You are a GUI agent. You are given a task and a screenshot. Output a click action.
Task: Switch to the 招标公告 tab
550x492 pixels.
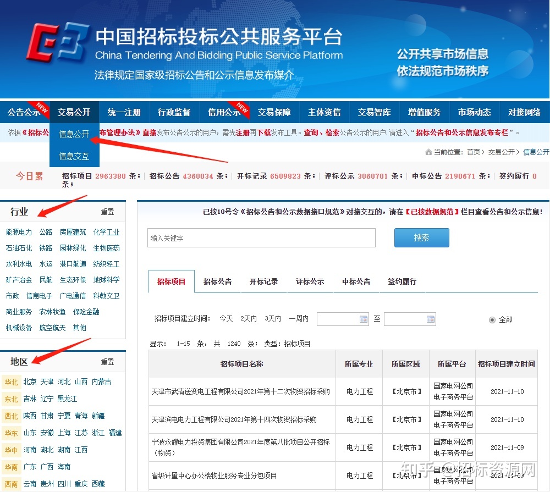click(x=217, y=281)
